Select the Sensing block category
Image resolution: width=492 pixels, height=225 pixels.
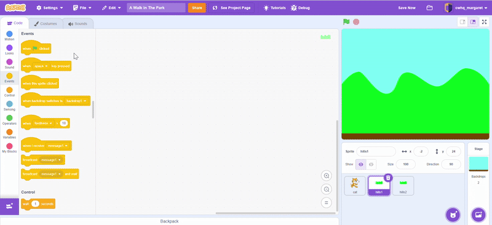pyautogui.click(x=9, y=106)
